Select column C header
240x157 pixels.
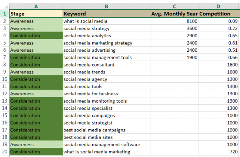[x=174, y=6]
